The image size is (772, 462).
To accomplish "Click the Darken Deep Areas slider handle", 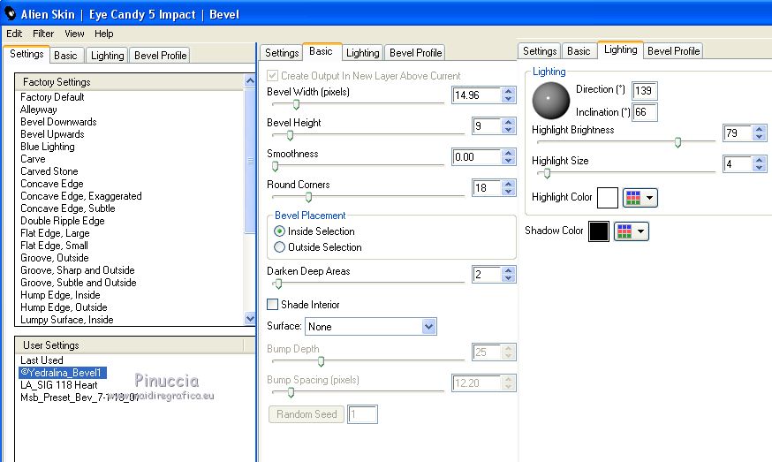I will pyautogui.click(x=278, y=284).
